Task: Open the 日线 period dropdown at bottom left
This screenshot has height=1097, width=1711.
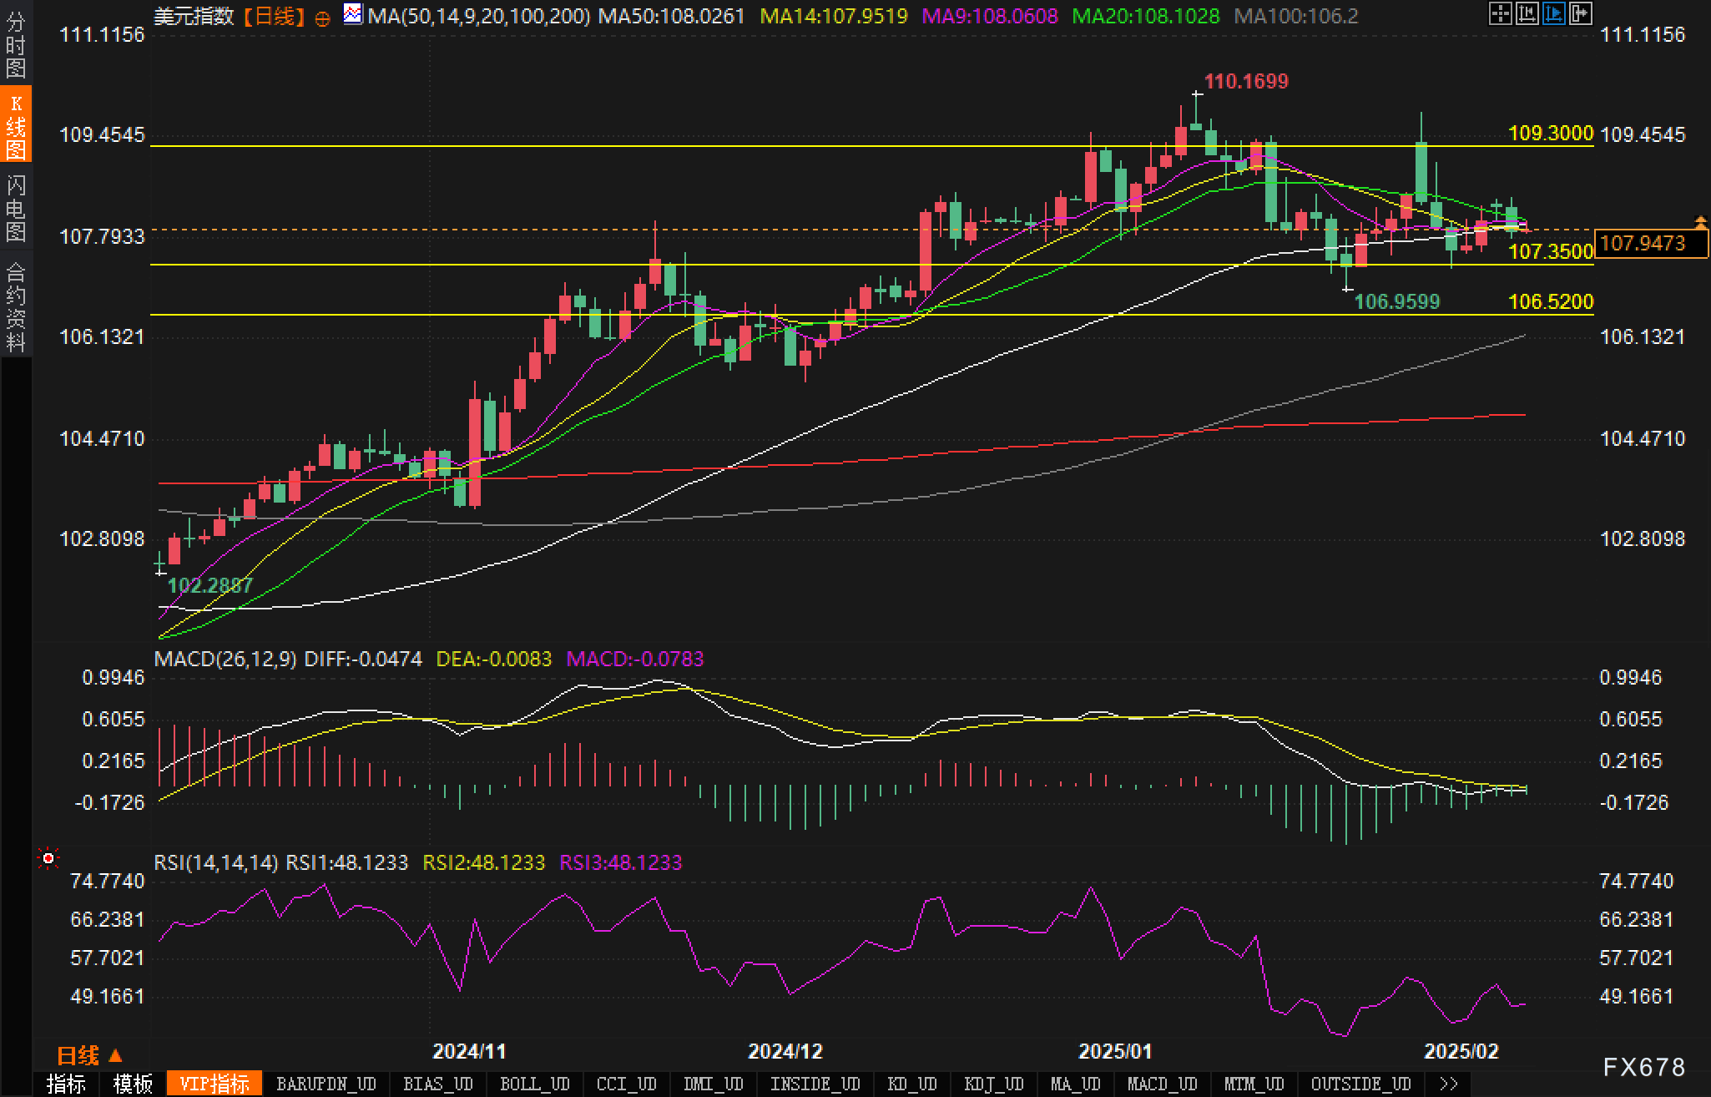Action: [x=89, y=1055]
